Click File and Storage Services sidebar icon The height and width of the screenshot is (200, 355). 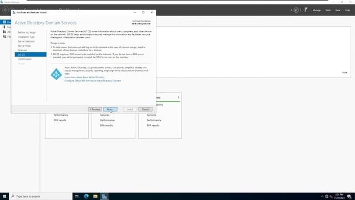coord(4,37)
